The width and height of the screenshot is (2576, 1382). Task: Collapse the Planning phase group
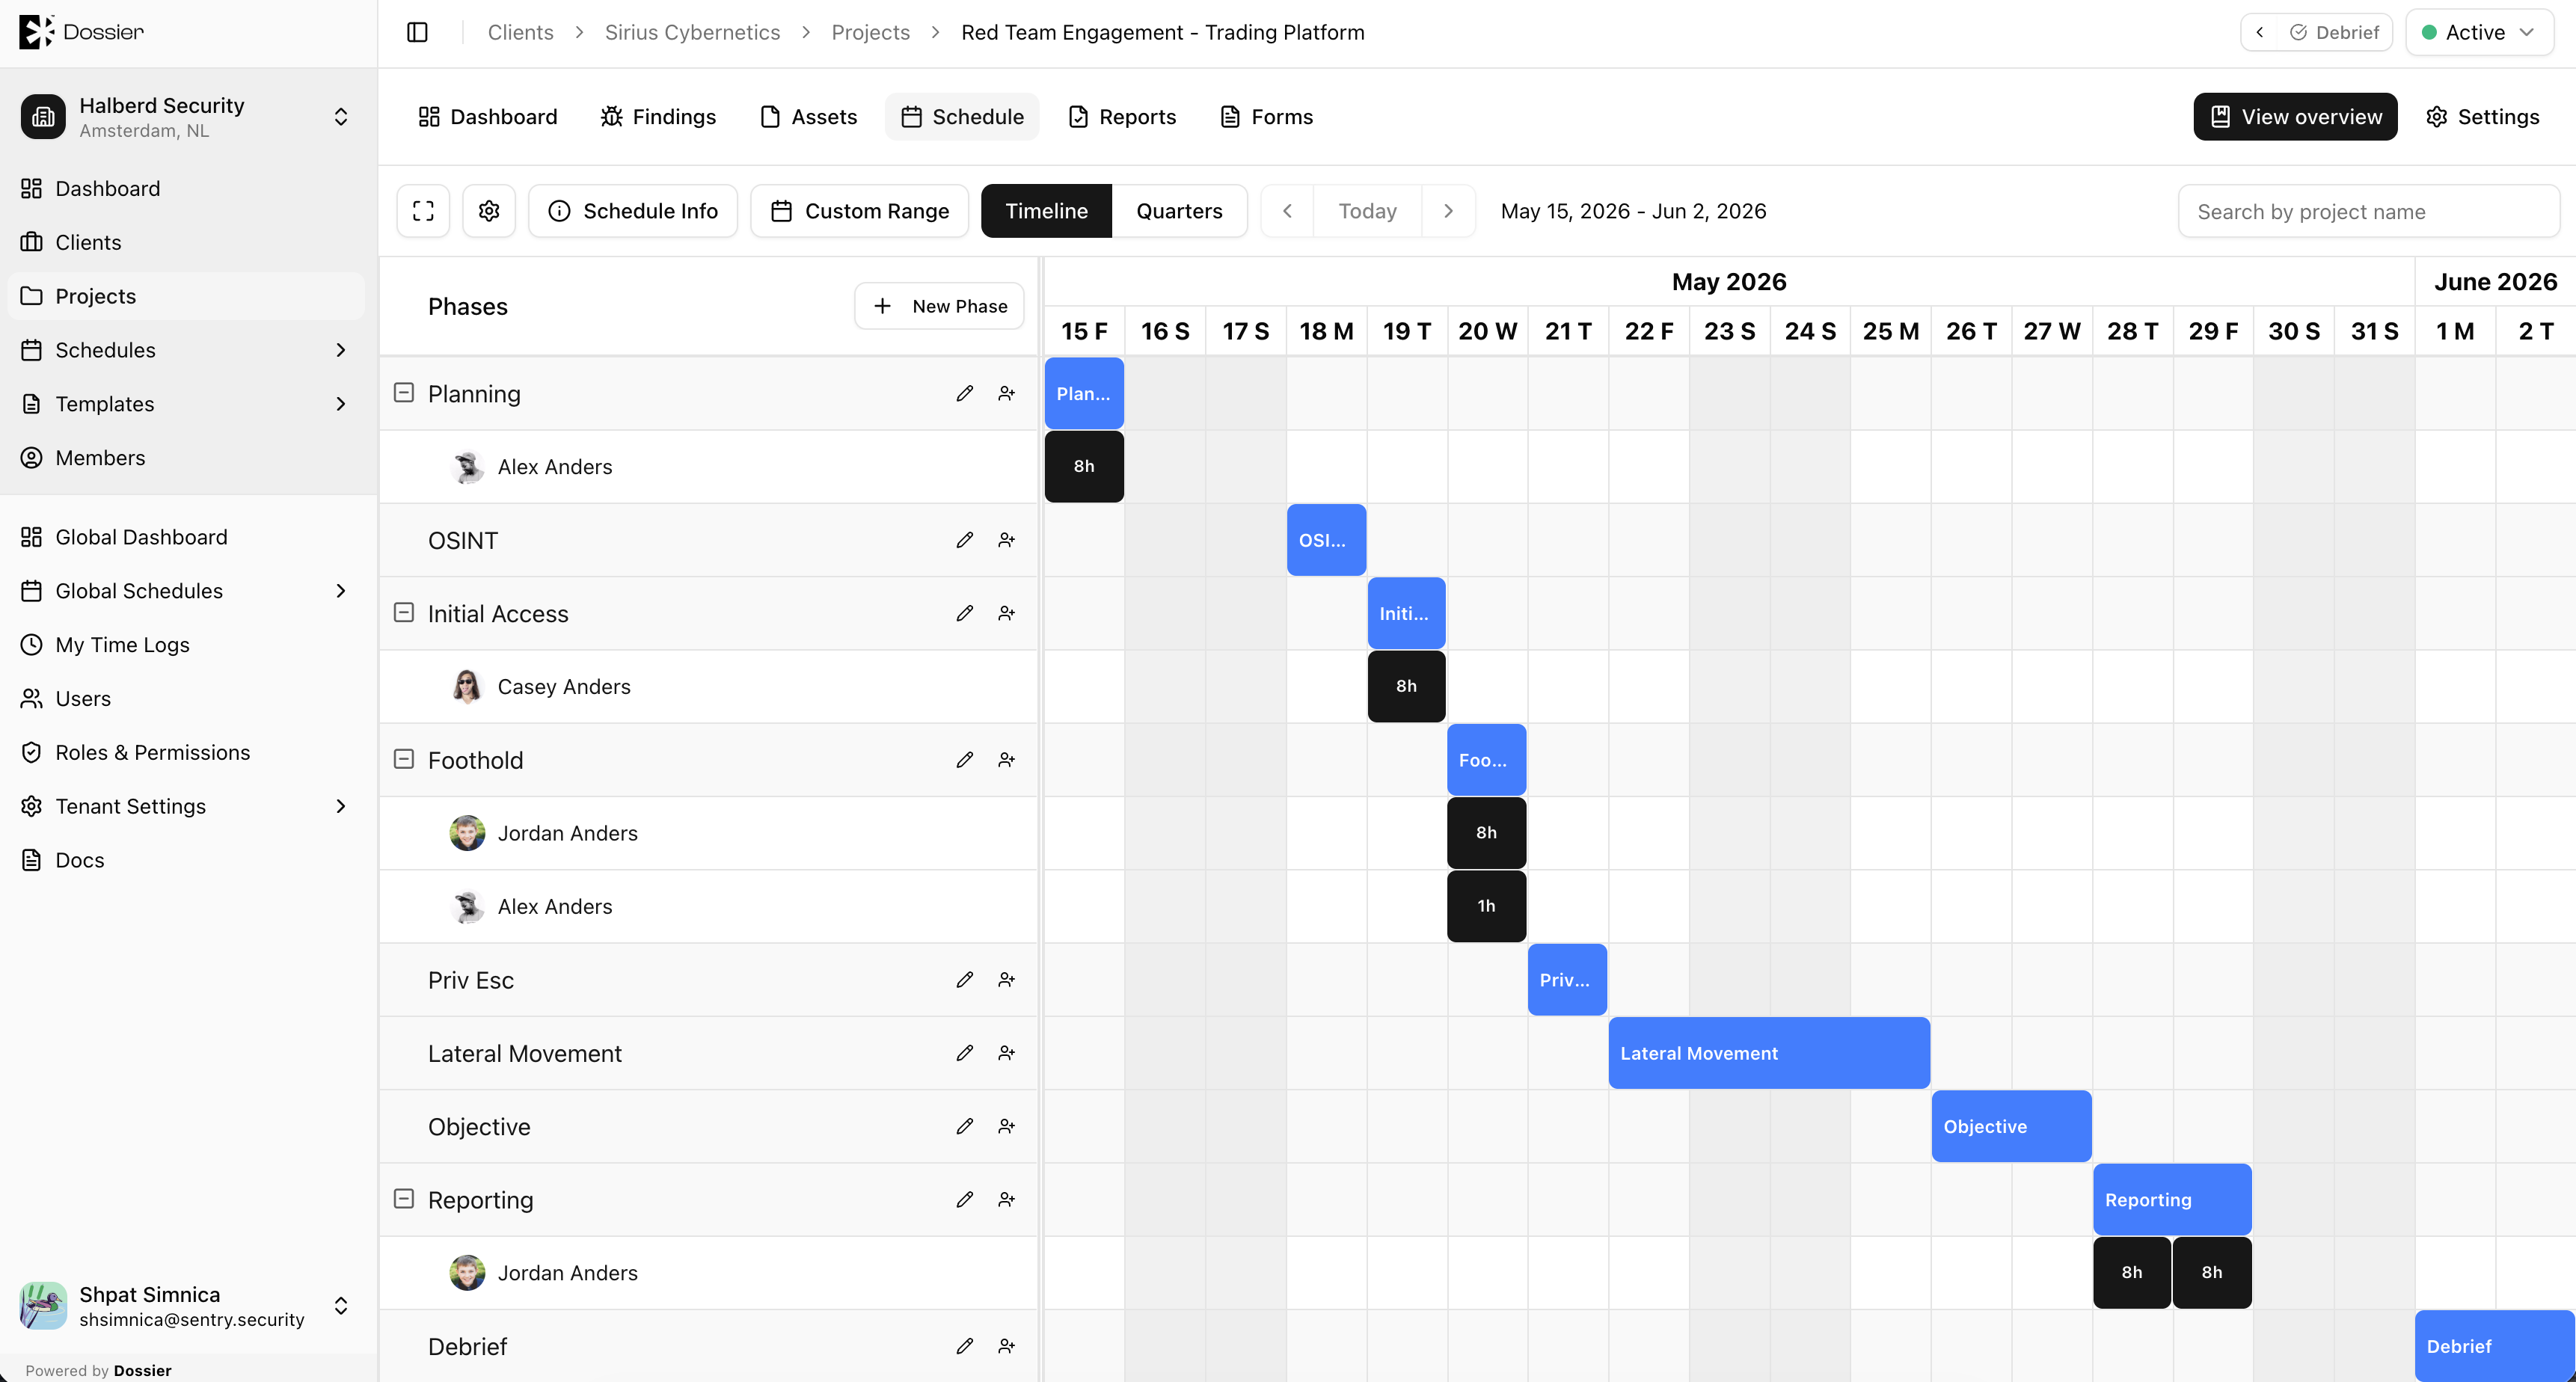pyautogui.click(x=404, y=393)
